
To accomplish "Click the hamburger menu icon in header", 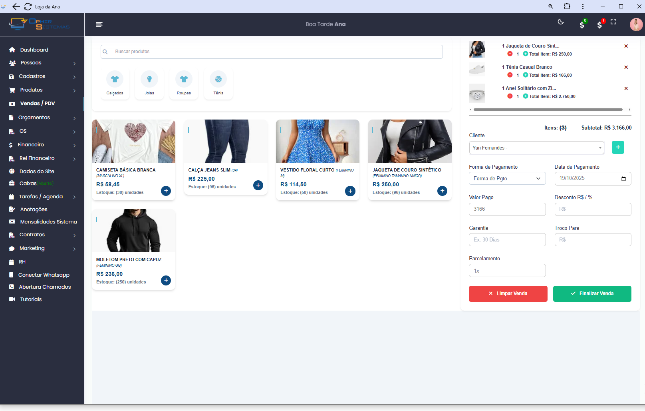I will click(x=99, y=24).
